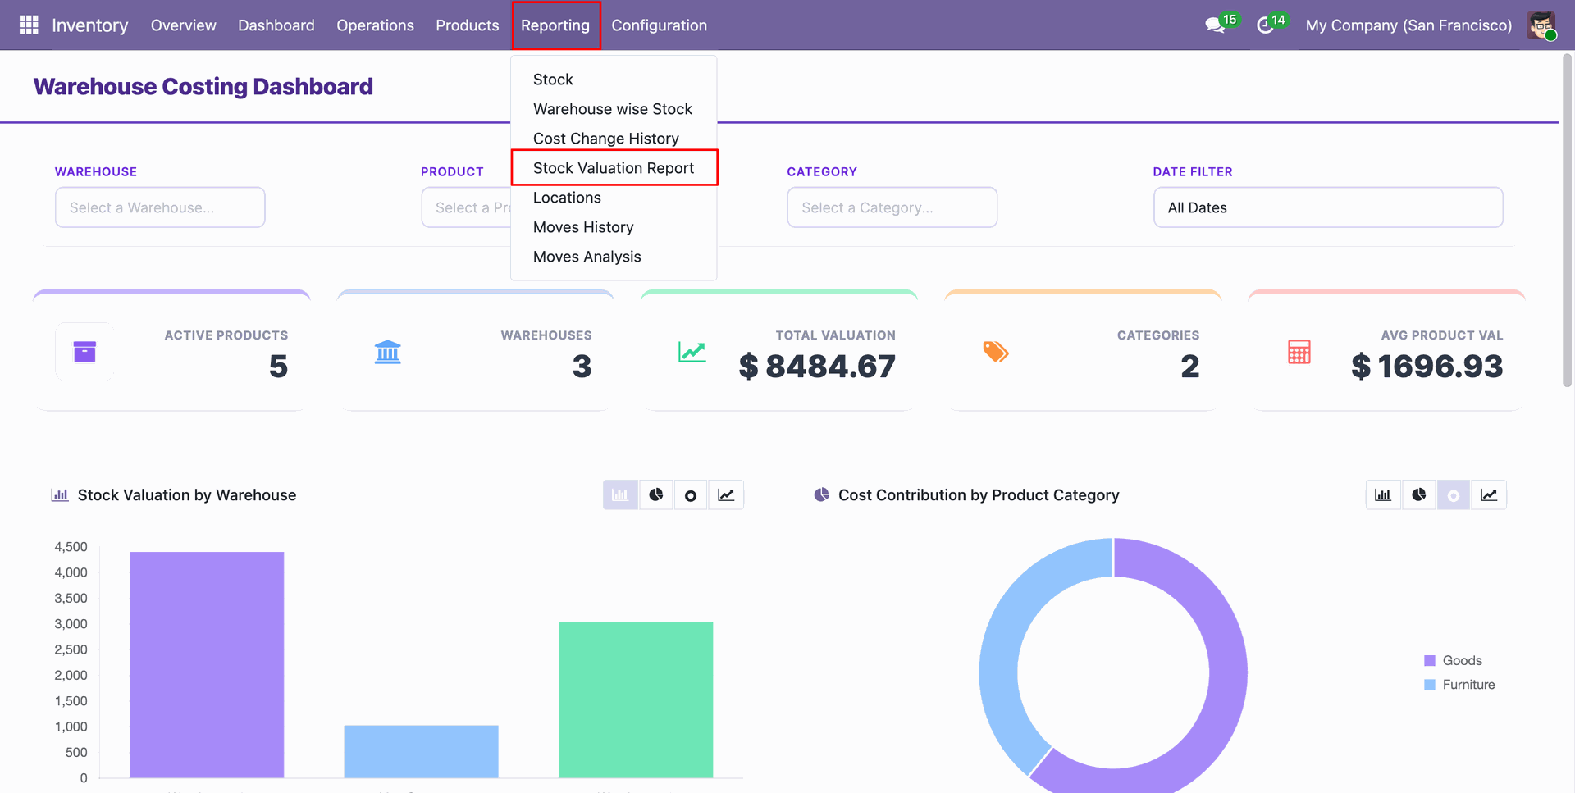The height and width of the screenshot is (793, 1575).
Task: Click the page vertical scrollbar
Action: pos(1567,220)
